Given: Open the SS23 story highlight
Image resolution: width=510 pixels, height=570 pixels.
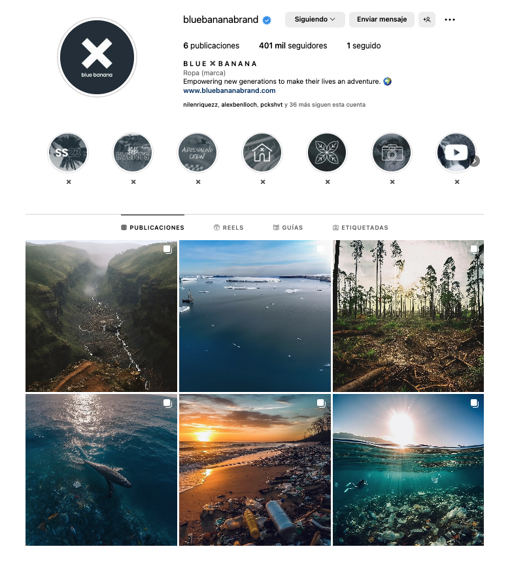Looking at the screenshot, I should (68, 152).
